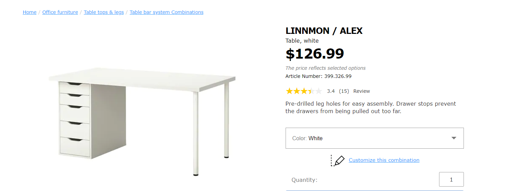
Task: Open the Review link beside rating
Action: [x=361, y=91]
